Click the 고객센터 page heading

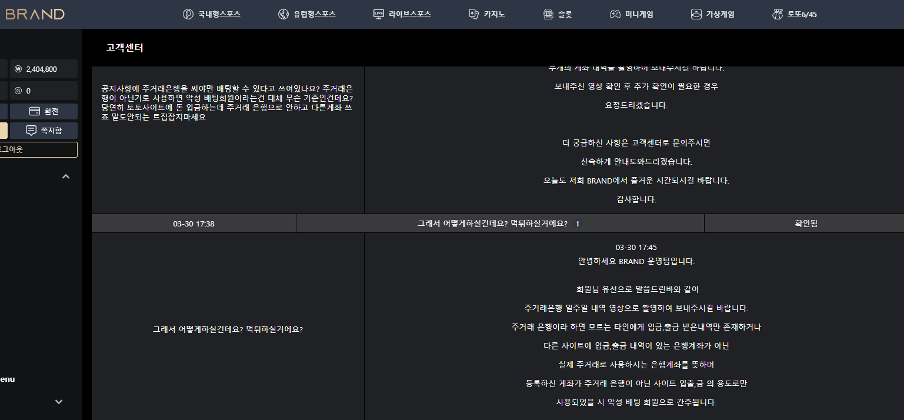125,48
